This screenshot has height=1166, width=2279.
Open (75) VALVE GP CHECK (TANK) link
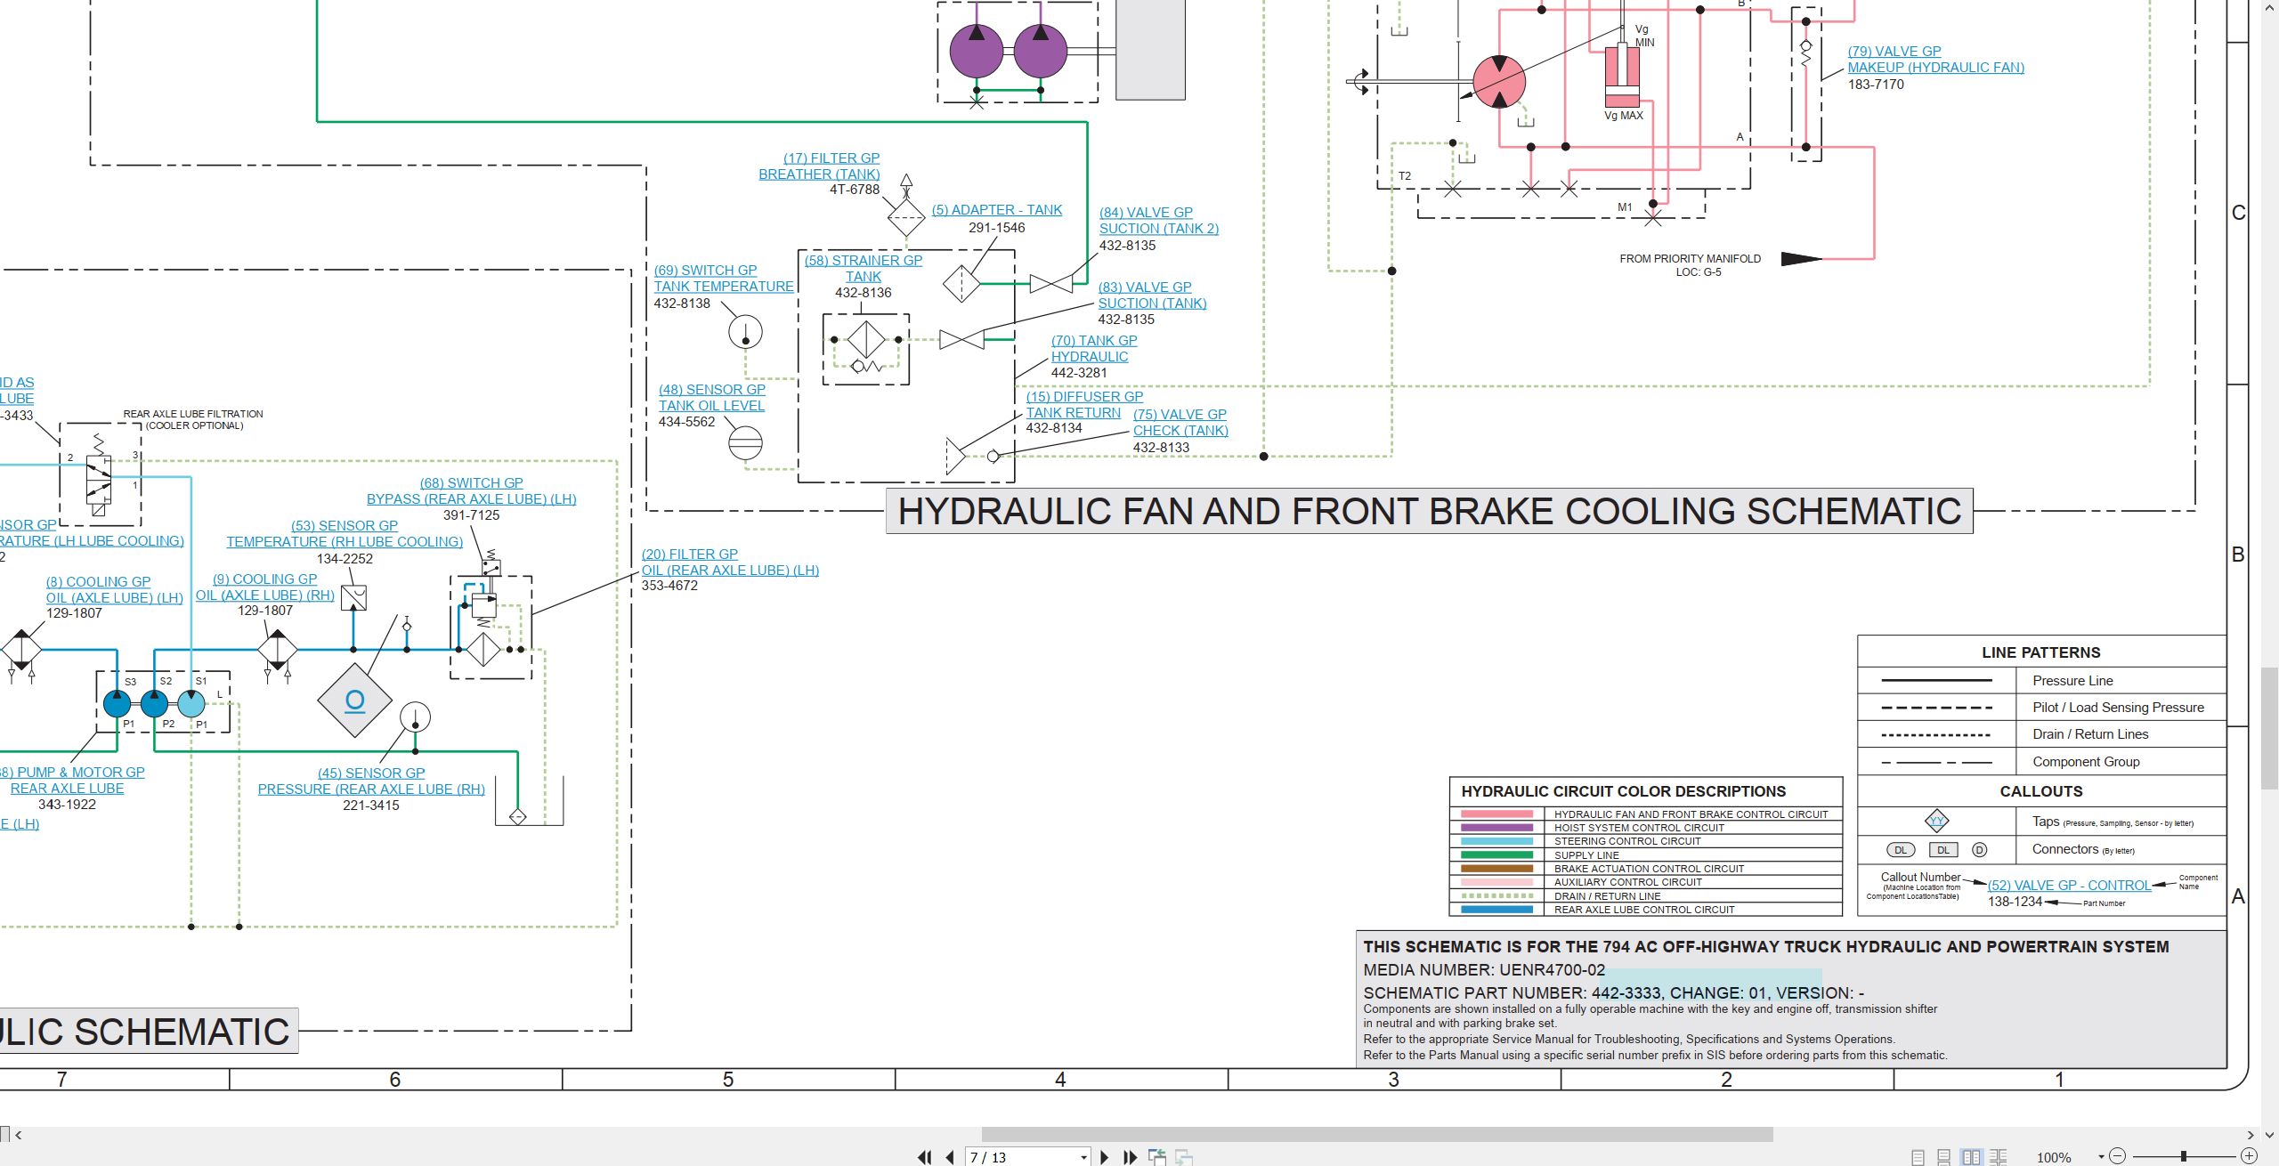1180,422
